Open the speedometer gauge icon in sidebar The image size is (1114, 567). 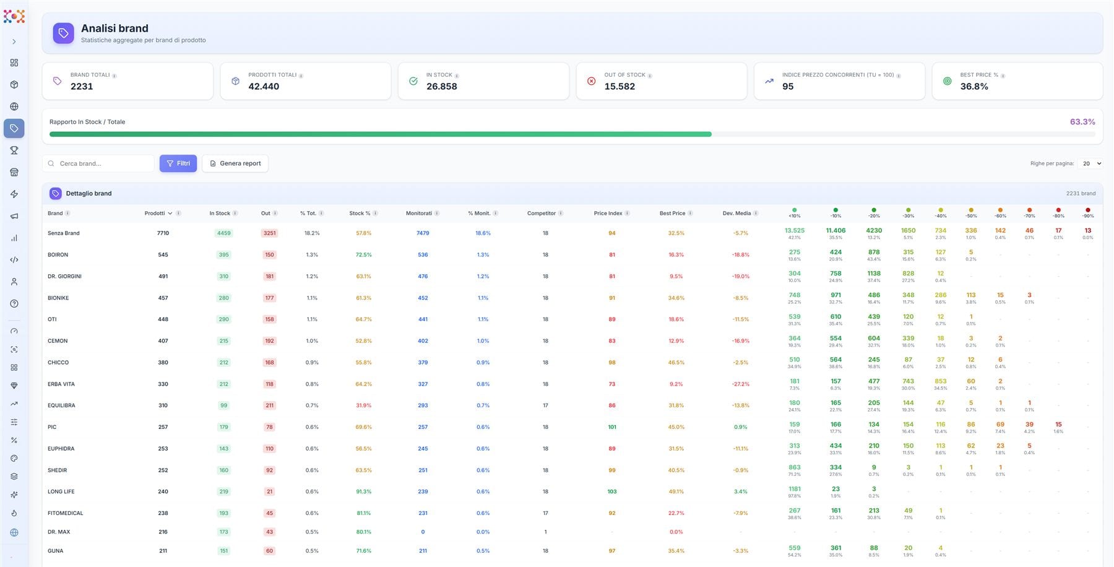click(x=14, y=331)
